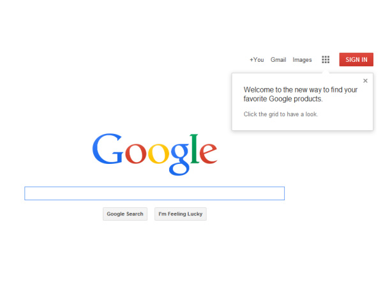
Task: Click the blue capital G in the logo
Action: [107, 149]
